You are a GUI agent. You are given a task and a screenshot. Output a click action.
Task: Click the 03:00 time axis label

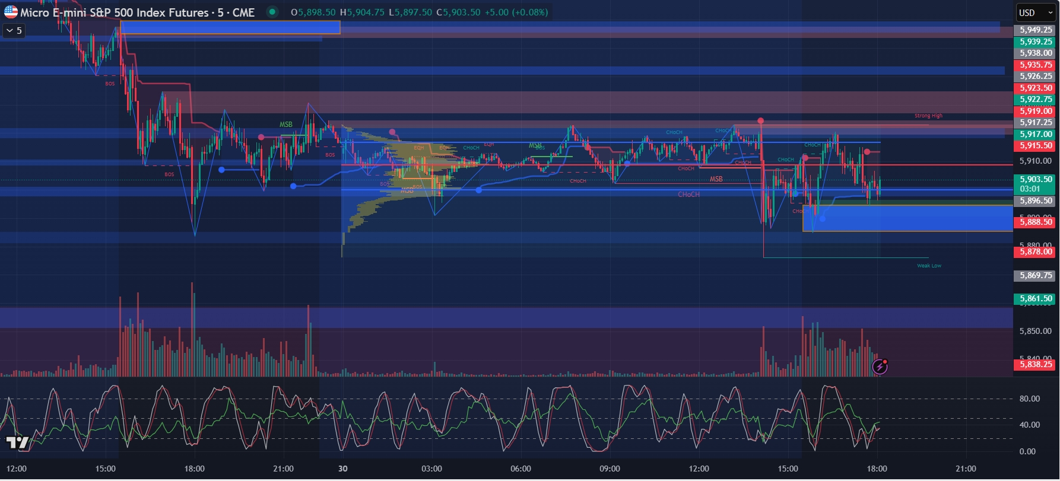(431, 469)
